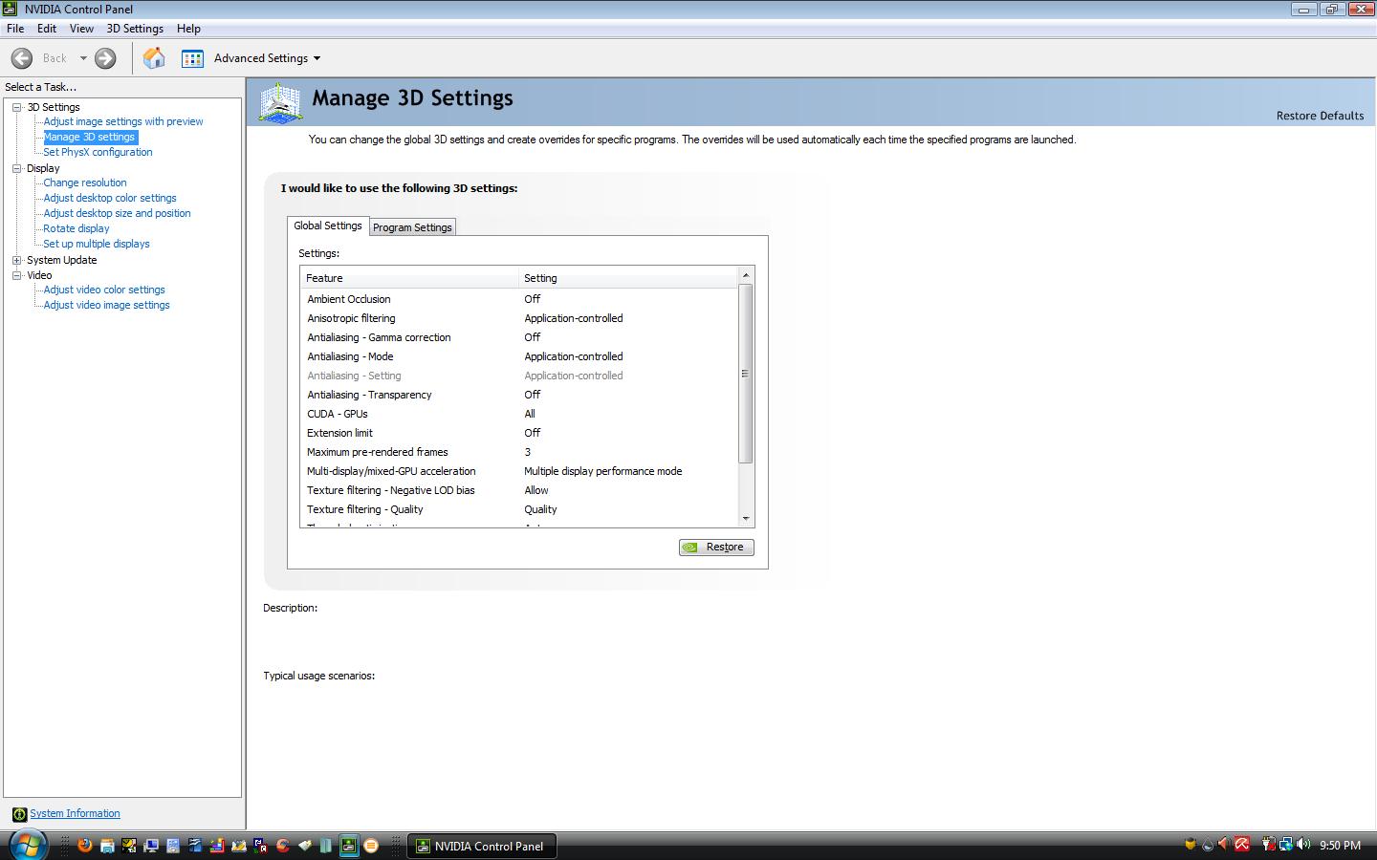Open Adjust desktop color settings
The image size is (1377, 860).
pos(110,198)
